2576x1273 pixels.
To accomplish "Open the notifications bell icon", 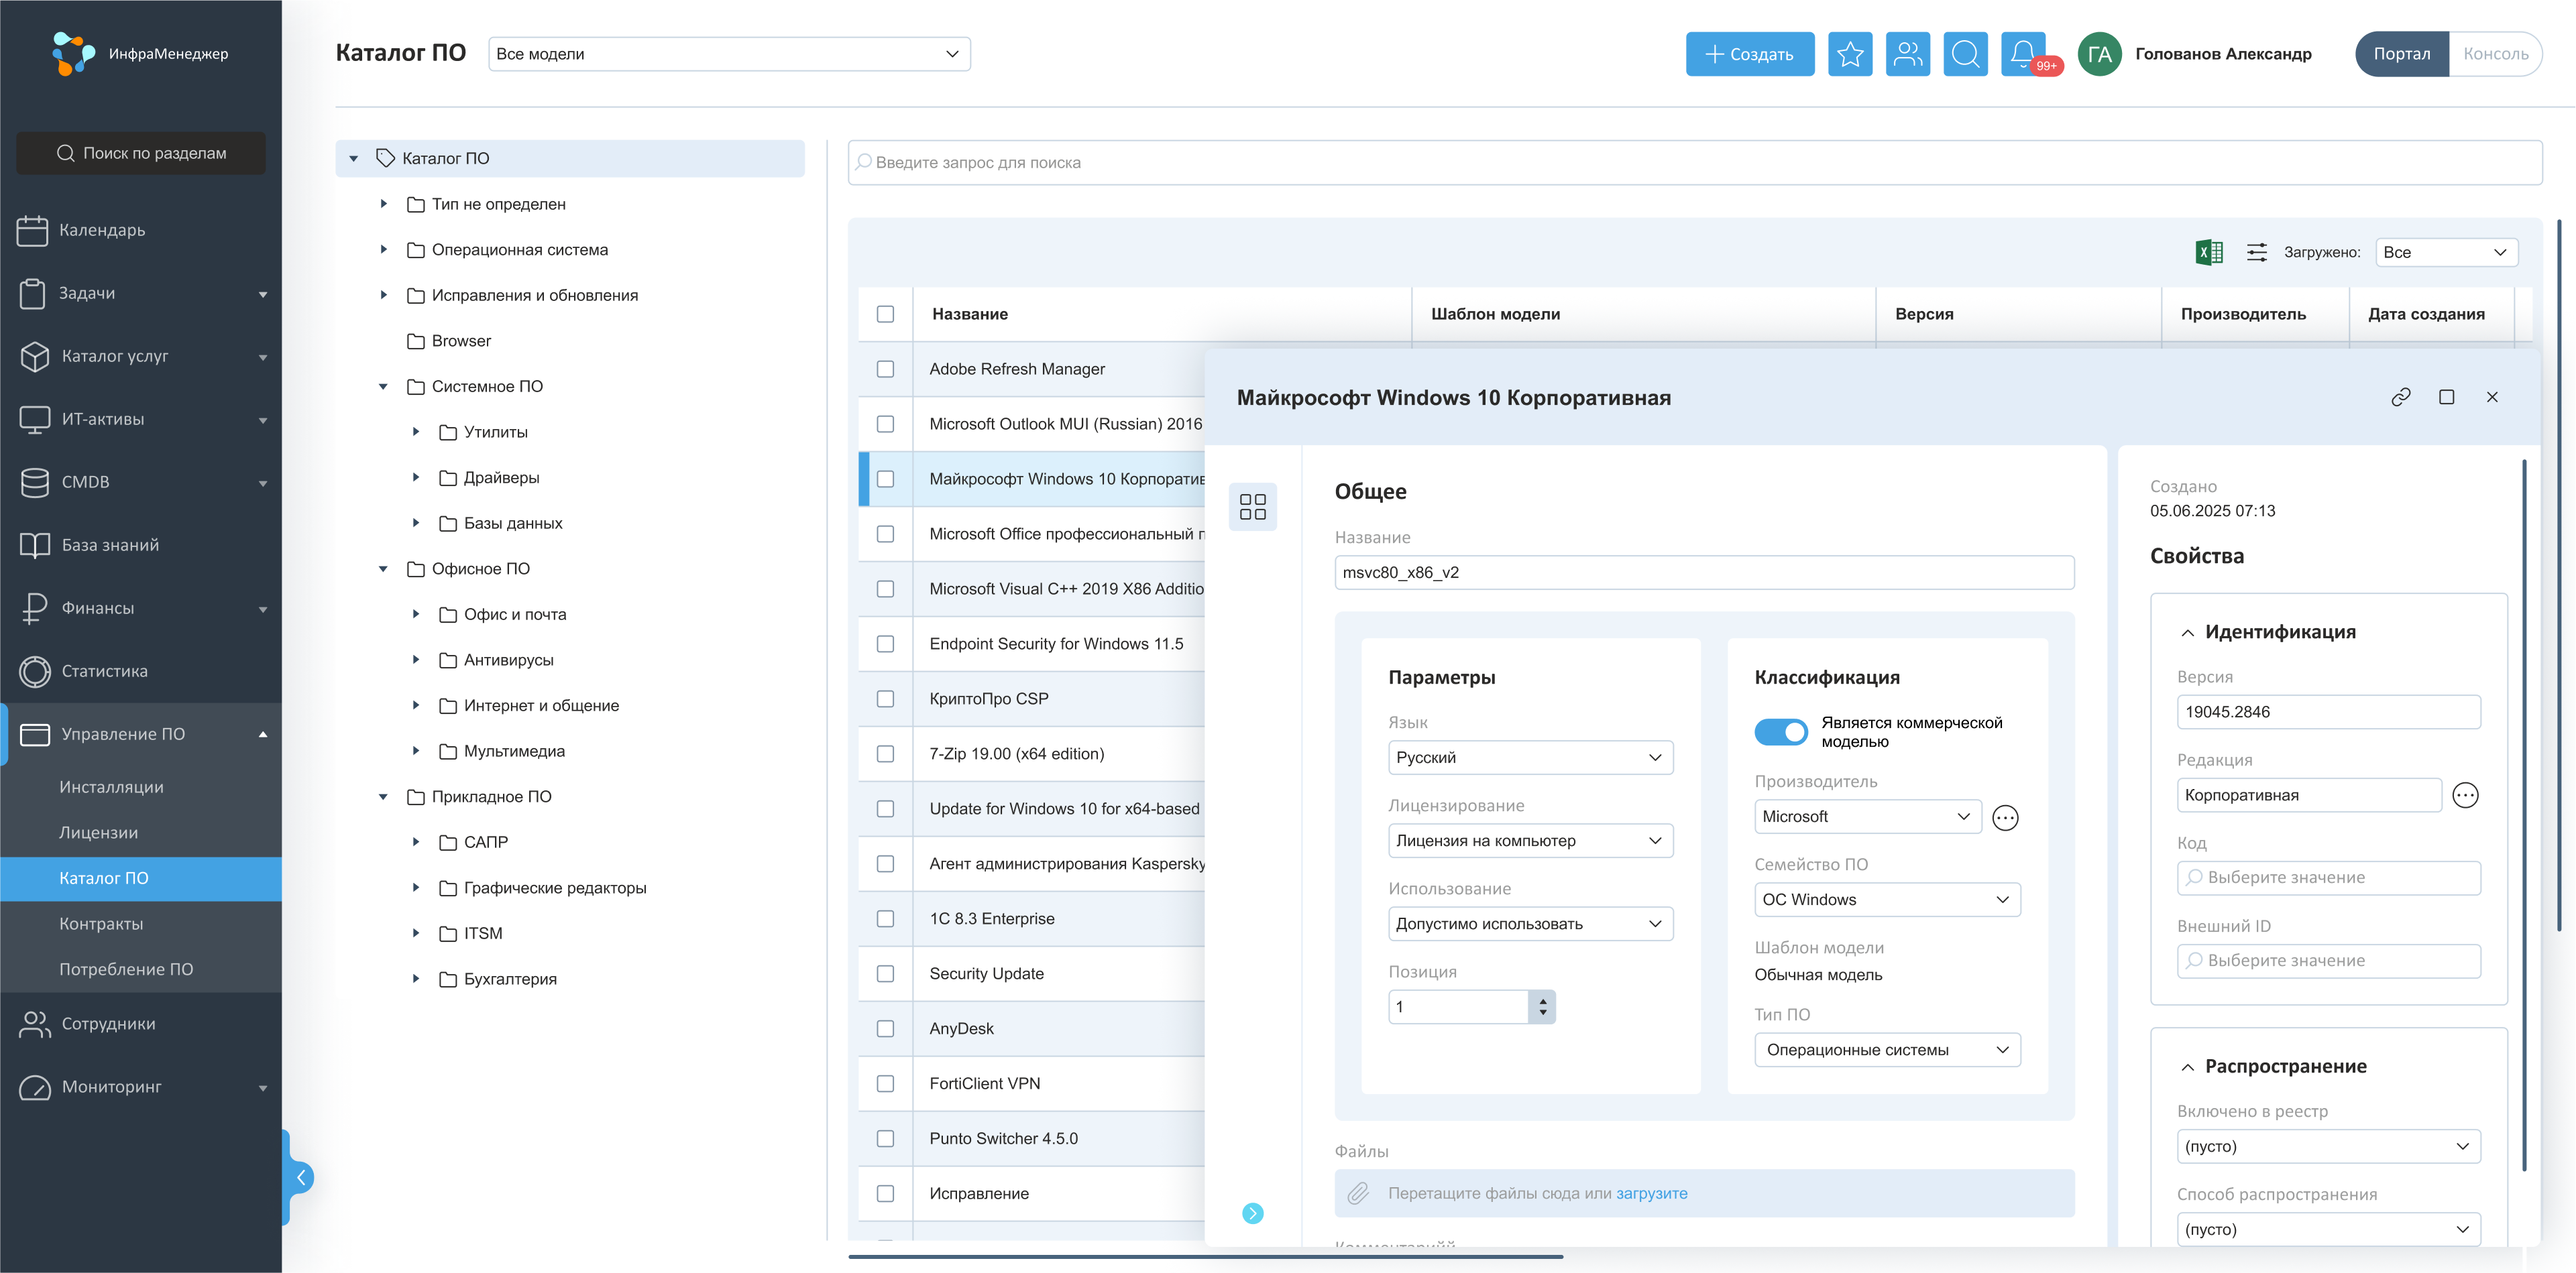I will 2022,54.
